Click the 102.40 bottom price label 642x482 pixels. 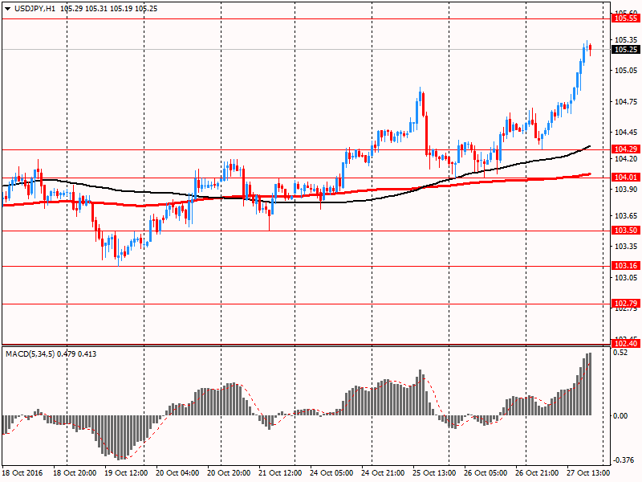click(x=624, y=344)
